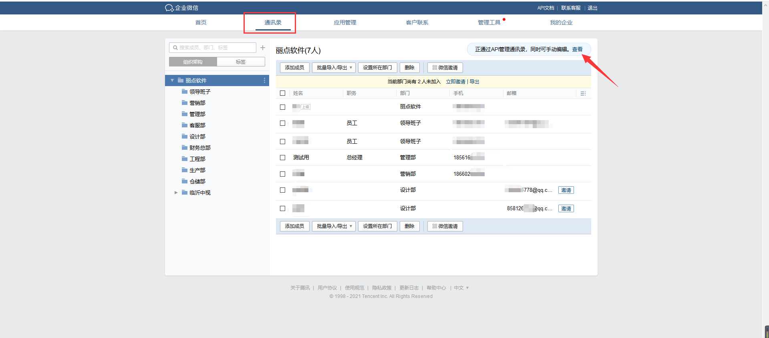This screenshot has height=338, width=769.
Task: Click the 导出 link in yellow bar
Action: tap(474, 82)
